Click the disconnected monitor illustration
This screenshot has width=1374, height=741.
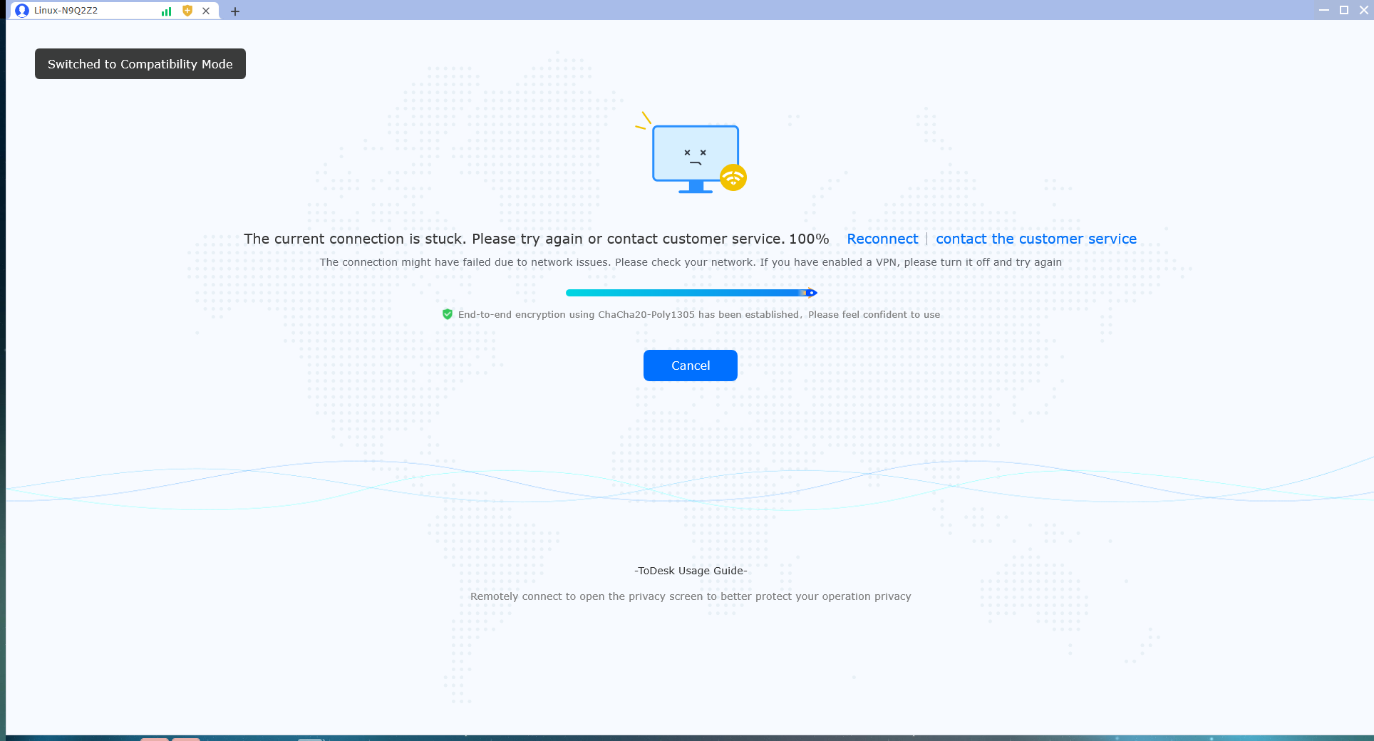coord(696,158)
